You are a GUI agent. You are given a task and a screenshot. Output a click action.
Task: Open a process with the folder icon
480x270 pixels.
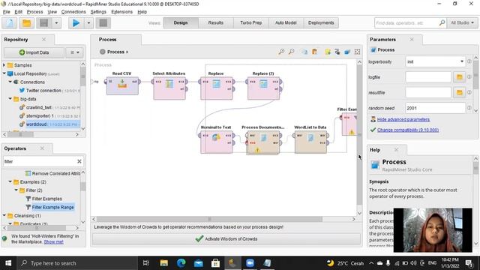click(27, 23)
